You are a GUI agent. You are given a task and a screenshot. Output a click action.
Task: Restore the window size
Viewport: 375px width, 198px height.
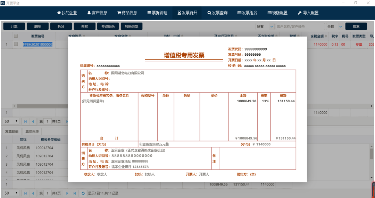point(356,3)
